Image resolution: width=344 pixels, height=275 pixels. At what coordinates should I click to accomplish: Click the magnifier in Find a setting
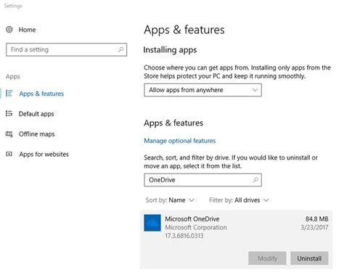pos(120,49)
